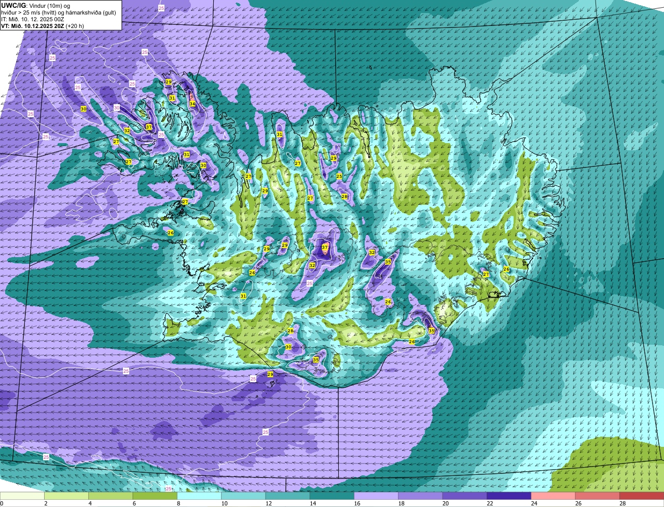The width and height of the screenshot is (664, 507).
Task: Click the lavender 16–18 m/s legend swatch
Action: [376, 496]
